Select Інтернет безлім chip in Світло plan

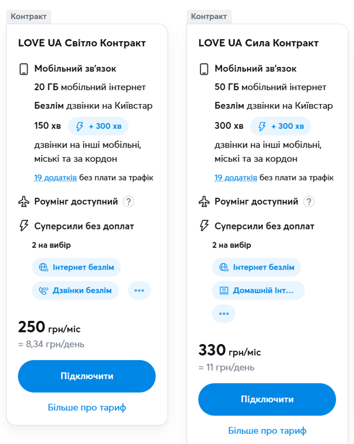pos(76,267)
